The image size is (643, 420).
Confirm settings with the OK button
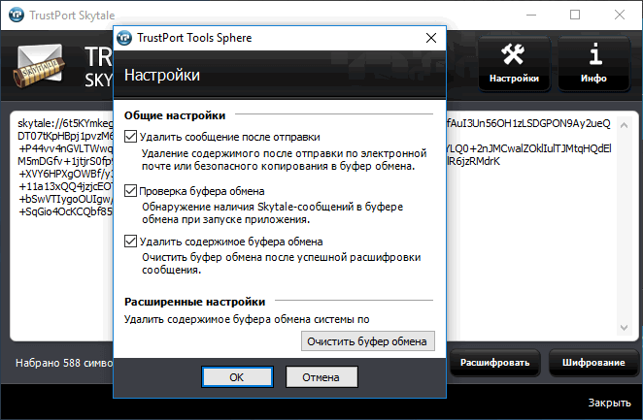pos(236,376)
